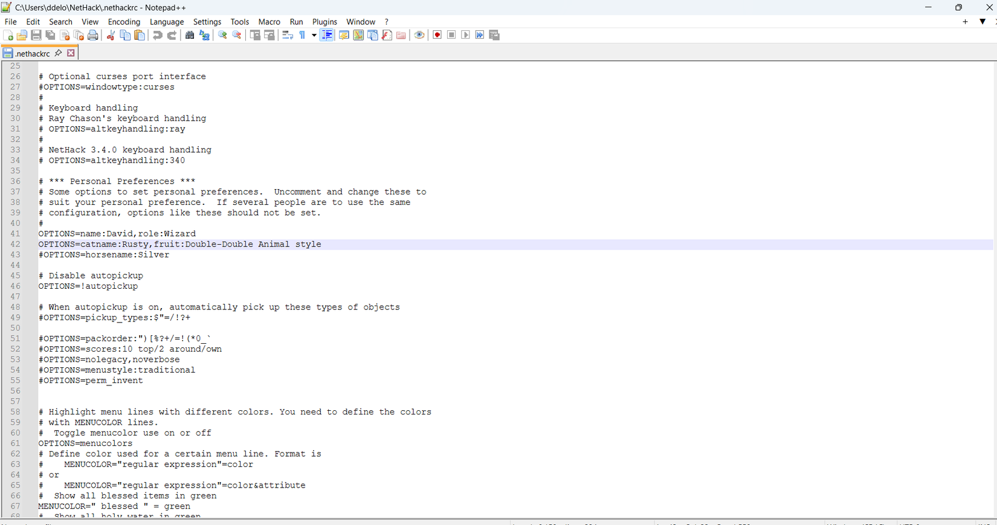Toggle show all characters pilcrow icon
This screenshot has height=525, width=997.
coord(302,35)
